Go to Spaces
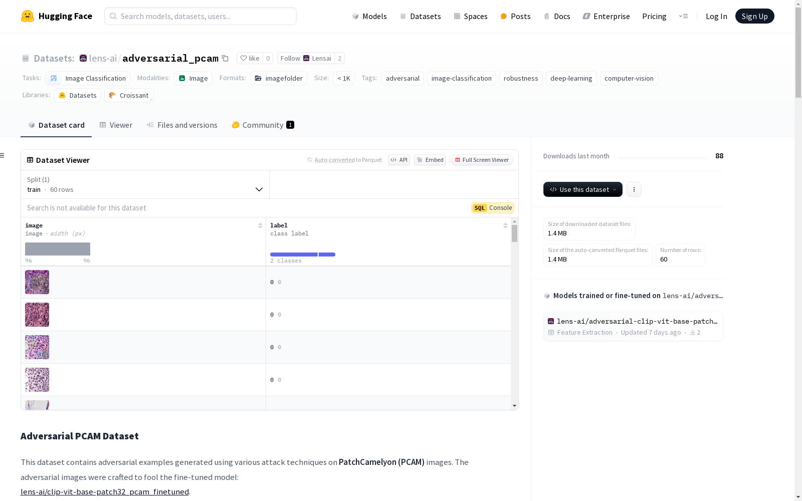This screenshot has height=501, width=802. click(471, 16)
